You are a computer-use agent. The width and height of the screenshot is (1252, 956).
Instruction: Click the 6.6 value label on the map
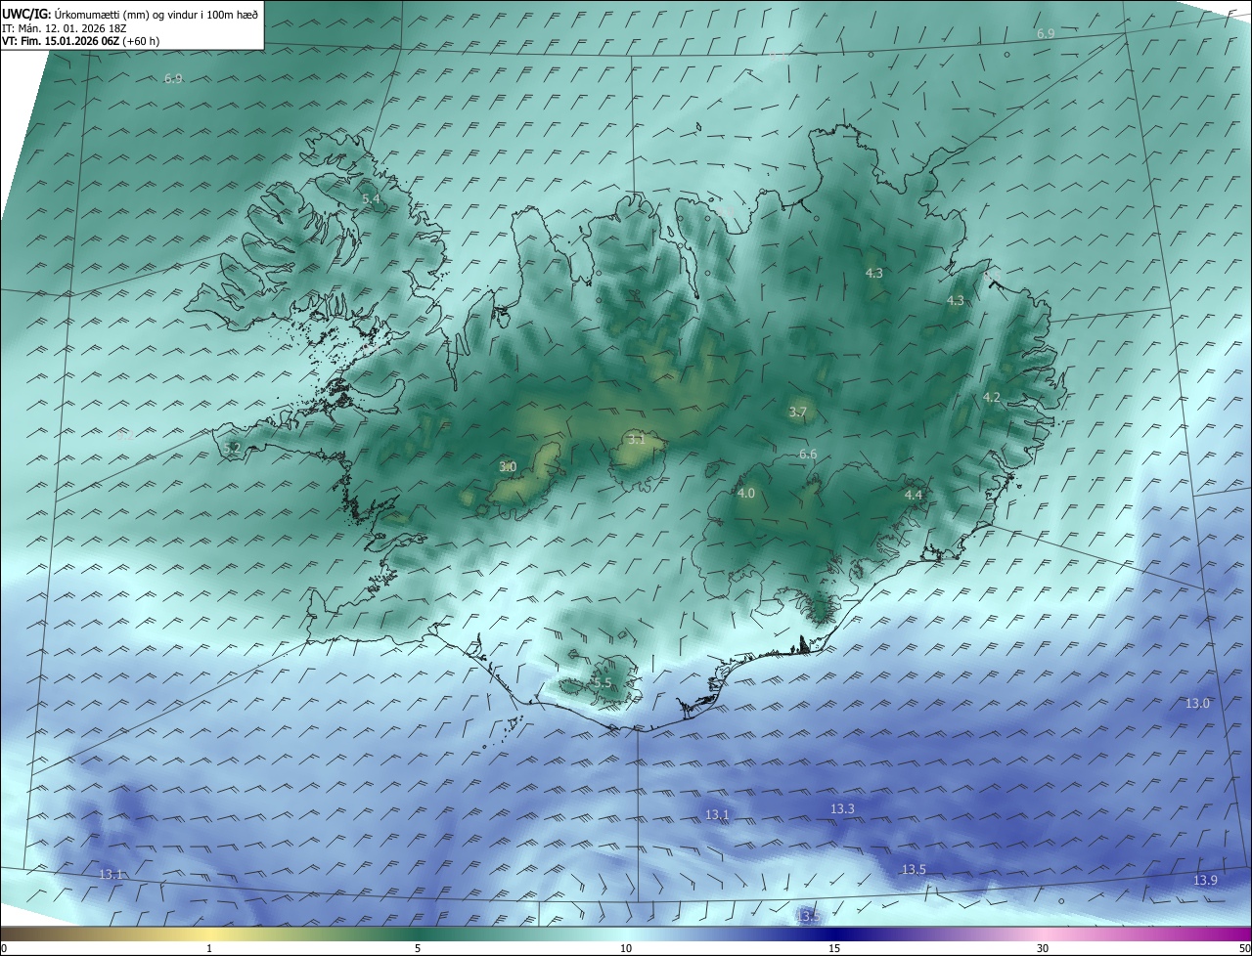pyautogui.click(x=808, y=455)
